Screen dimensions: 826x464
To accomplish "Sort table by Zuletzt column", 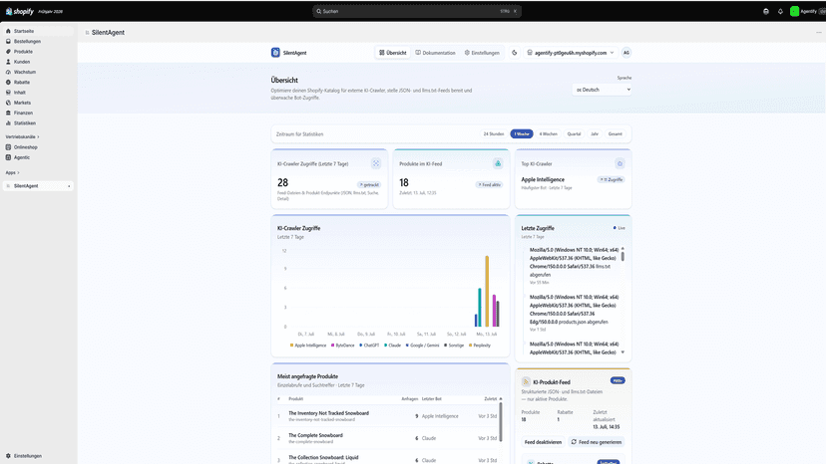I will [492, 398].
